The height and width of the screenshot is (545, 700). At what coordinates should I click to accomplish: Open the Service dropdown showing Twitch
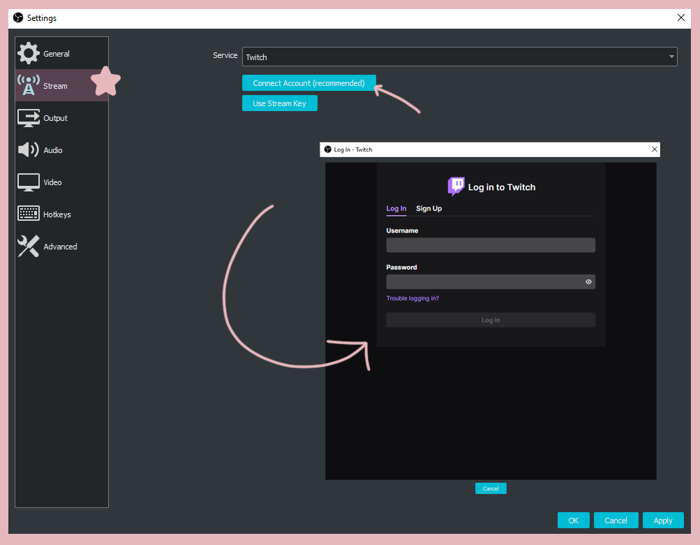[459, 57]
